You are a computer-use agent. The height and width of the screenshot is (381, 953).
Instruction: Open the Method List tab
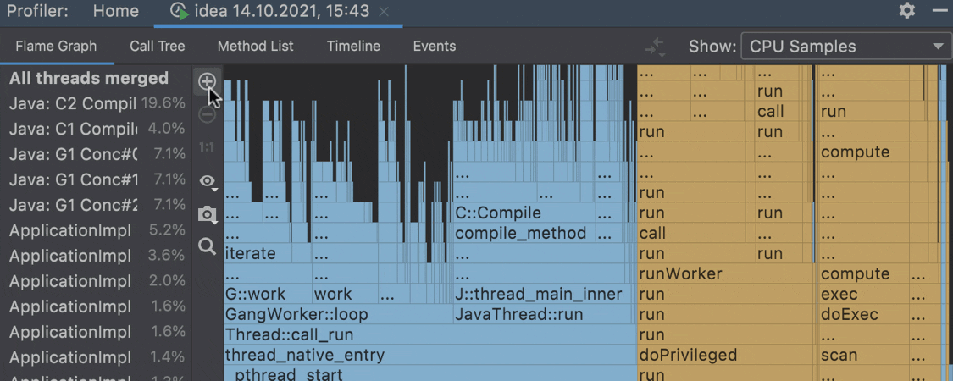(x=255, y=47)
